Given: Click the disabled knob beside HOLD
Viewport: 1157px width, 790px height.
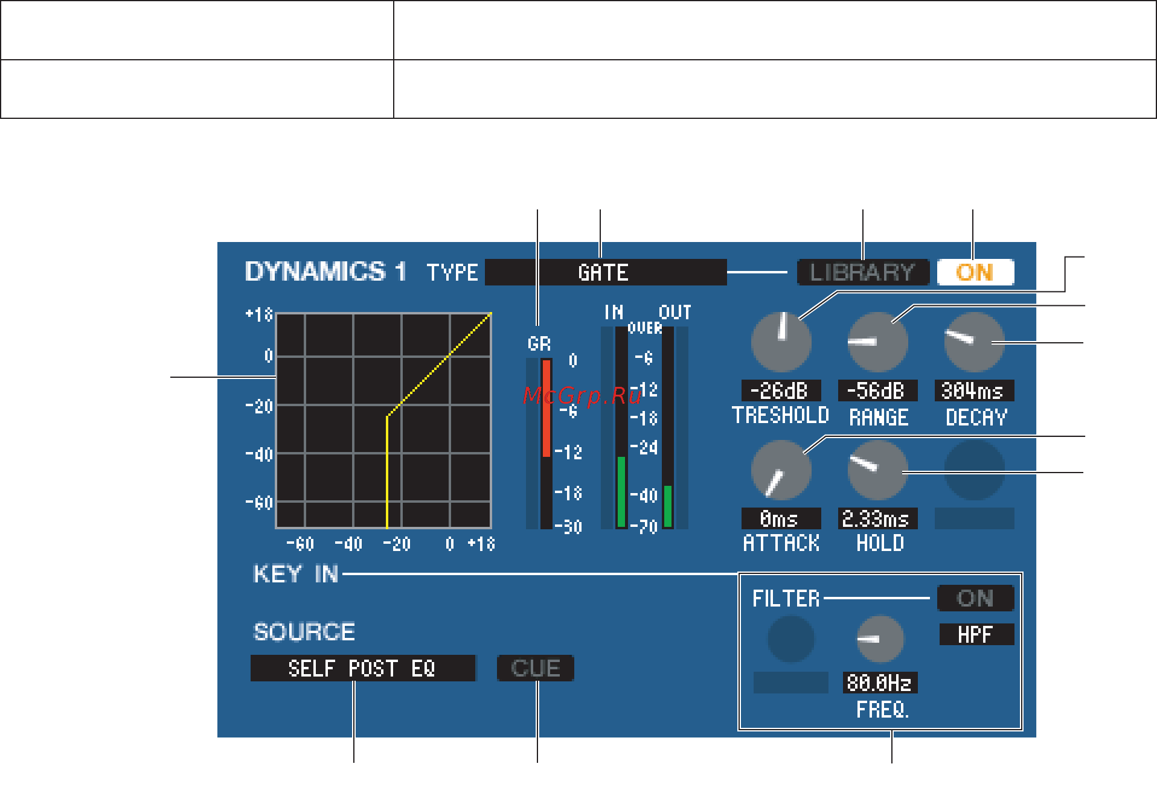Looking at the screenshot, I should click(x=974, y=470).
